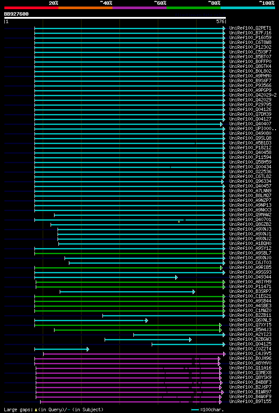Click the purple ~60% identity legend segment
Image resolution: width=279 pixels, height=413 pixels.
click(x=139, y=8)
